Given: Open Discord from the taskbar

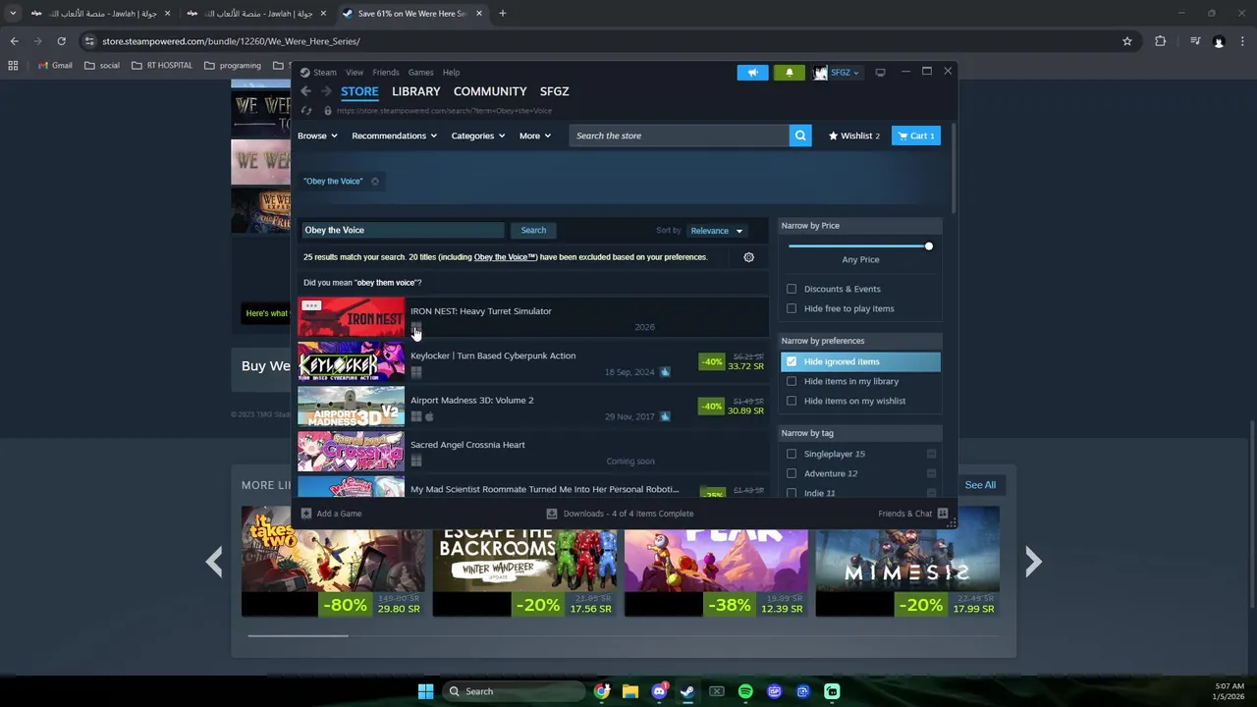Looking at the screenshot, I should 659,691.
